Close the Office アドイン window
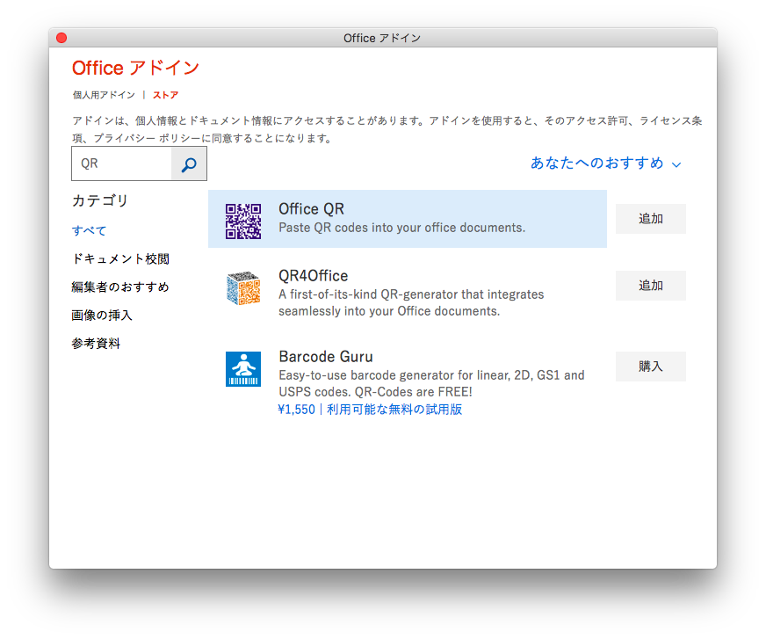766x639 pixels. point(61,38)
